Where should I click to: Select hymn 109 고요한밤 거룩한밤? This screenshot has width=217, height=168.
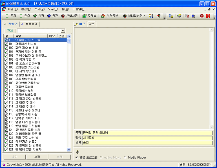click(36, 83)
